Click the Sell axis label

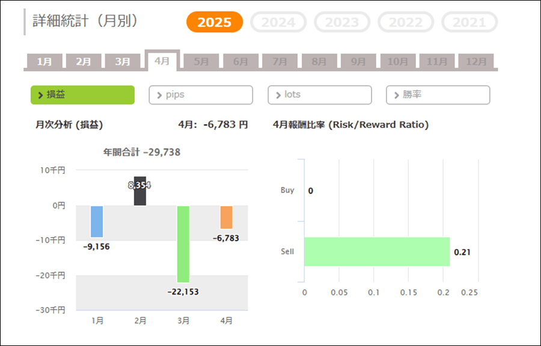point(287,252)
